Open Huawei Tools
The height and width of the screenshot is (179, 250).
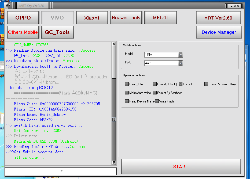point(126,18)
